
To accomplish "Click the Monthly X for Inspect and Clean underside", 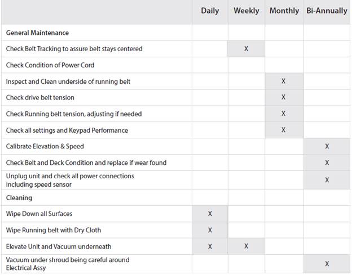I will click(x=283, y=82).
